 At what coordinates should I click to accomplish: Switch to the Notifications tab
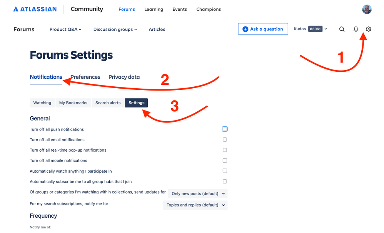[46, 77]
